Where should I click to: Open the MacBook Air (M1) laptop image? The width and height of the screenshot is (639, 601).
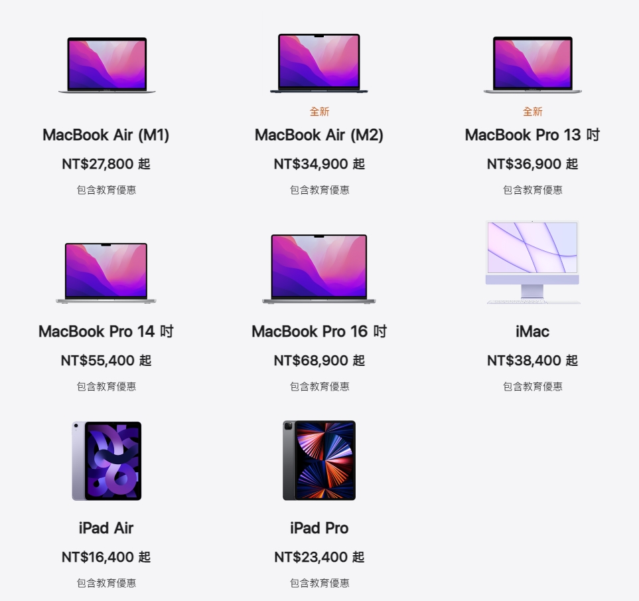[107, 65]
